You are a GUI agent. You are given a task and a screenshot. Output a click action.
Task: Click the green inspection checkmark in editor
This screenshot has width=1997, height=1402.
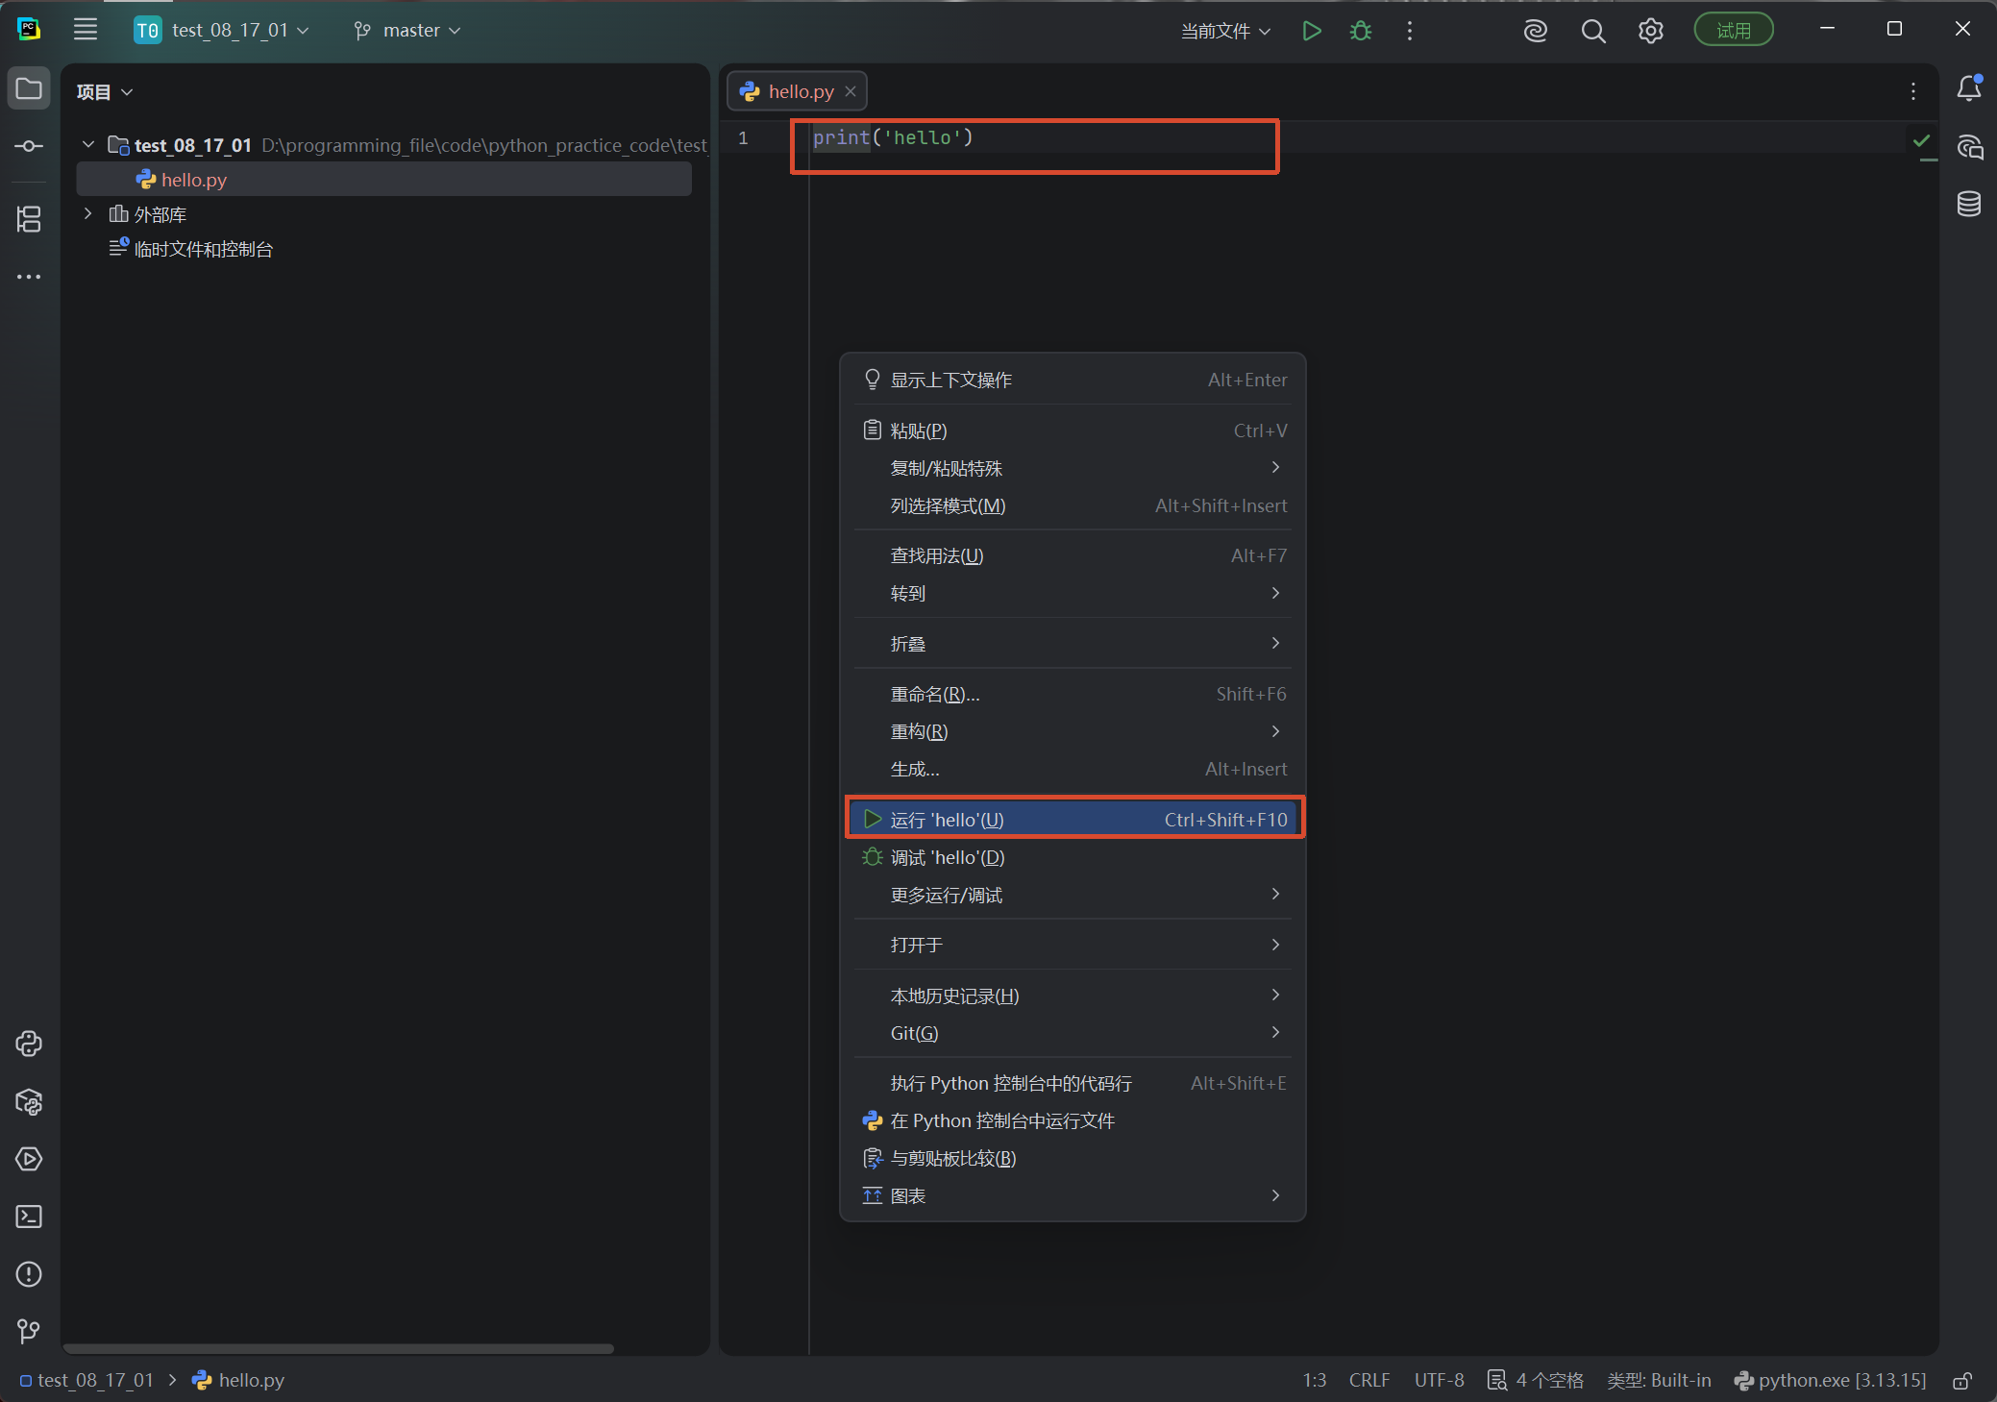pos(1921,140)
